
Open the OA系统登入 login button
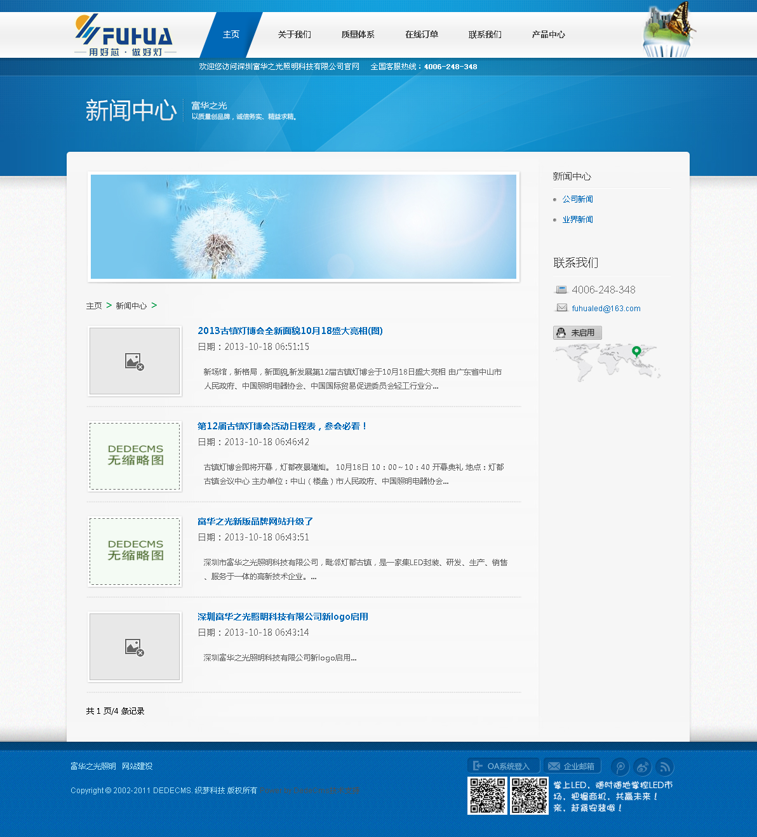pyautogui.click(x=503, y=766)
